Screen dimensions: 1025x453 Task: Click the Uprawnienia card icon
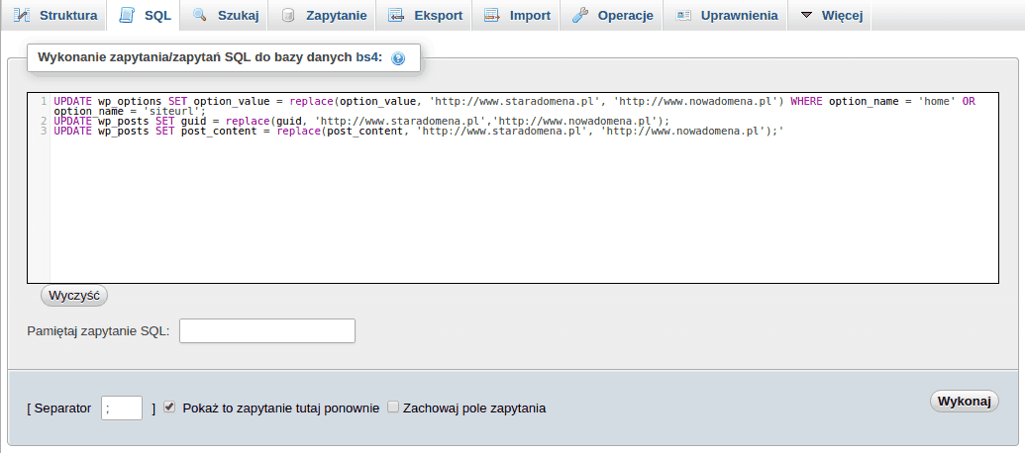click(683, 15)
